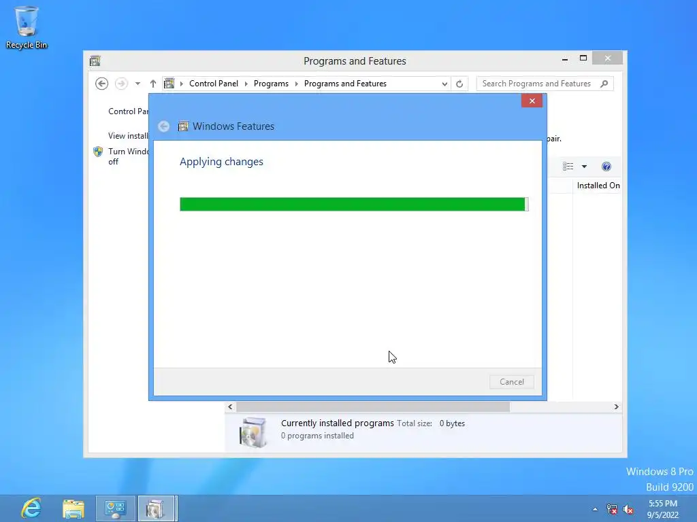
Task: Open recent locations dropdown arrow
Action: point(137,84)
